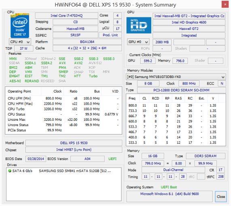The height and width of the screenshot is (206, 231).
Task: Click the Haswell GT2 field
Action: (189, 29)
